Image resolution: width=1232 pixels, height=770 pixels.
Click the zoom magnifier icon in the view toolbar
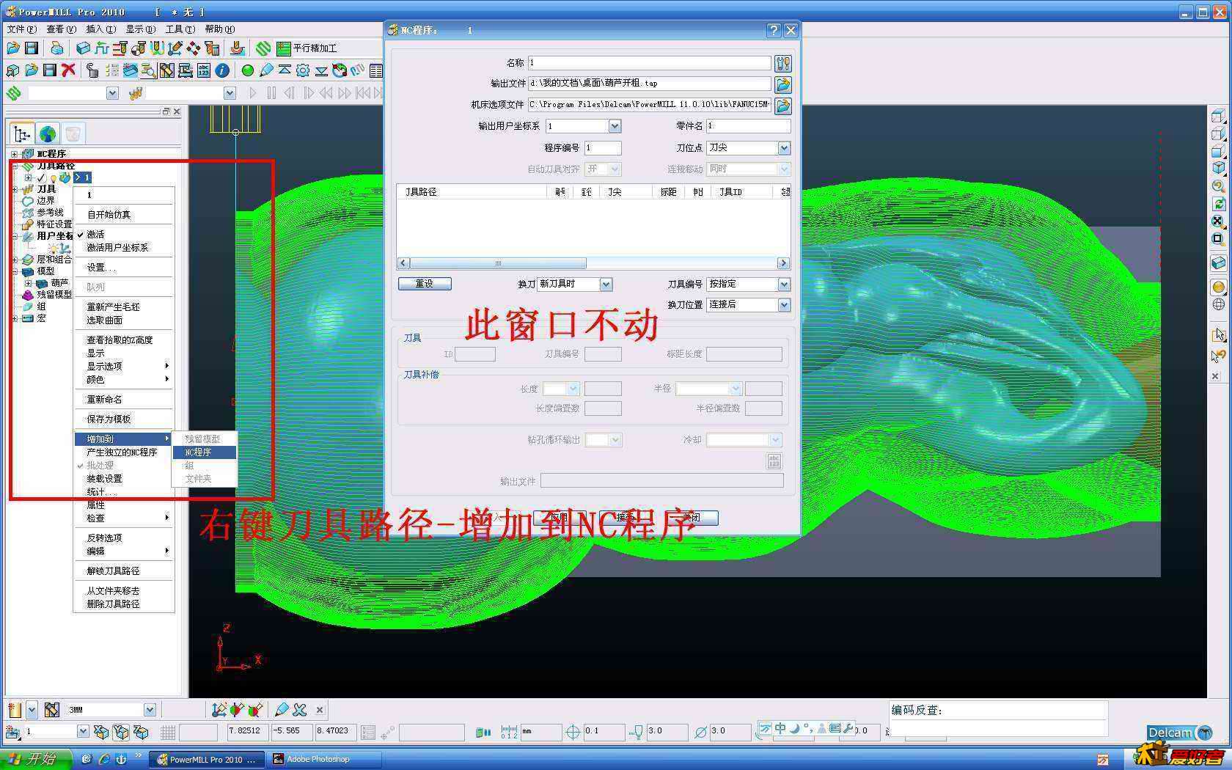coord(1218,186)
